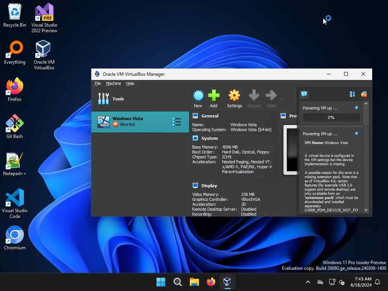Click the Display section screen icon
This screenshot has width=388, height=291.
point(195,185)
